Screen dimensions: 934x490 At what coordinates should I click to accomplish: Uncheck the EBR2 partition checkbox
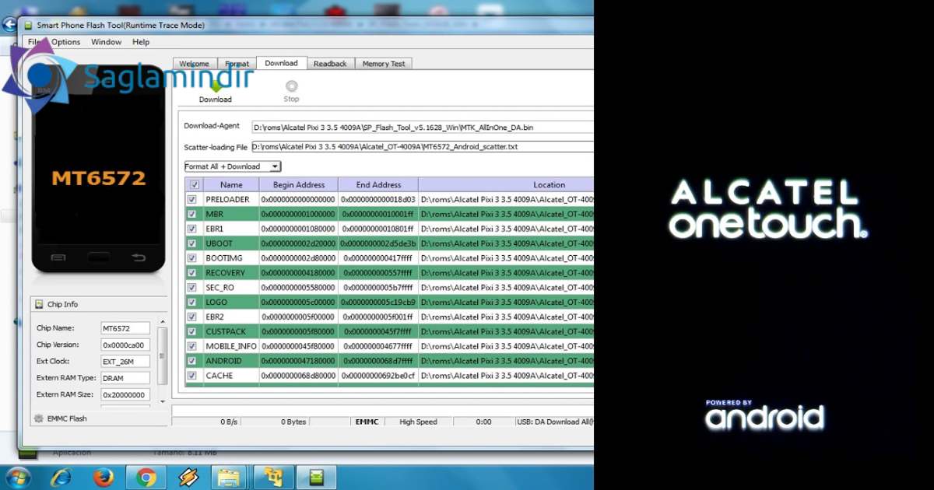pyautogui.click(x=191, y=317)
